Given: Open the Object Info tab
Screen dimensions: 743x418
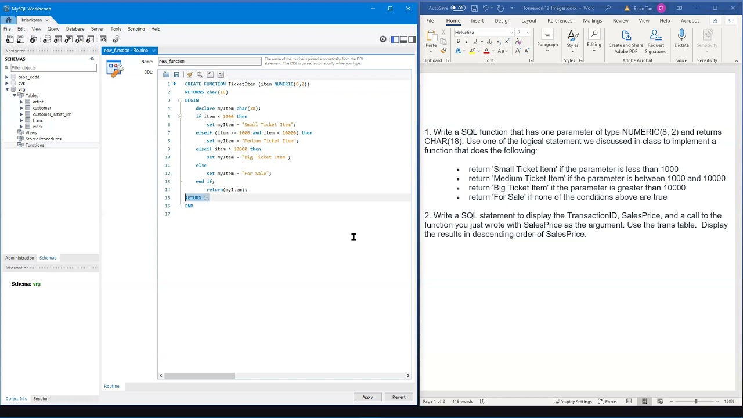Looking at the screenshot, I should tap(16, 399).
